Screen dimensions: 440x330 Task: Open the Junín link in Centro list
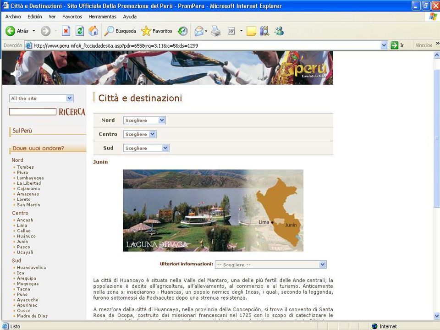(22, 242)
